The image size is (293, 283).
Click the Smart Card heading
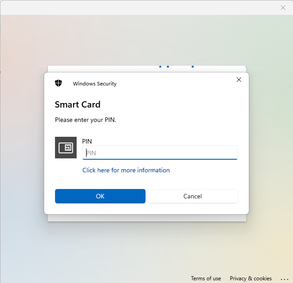point(78,104)
